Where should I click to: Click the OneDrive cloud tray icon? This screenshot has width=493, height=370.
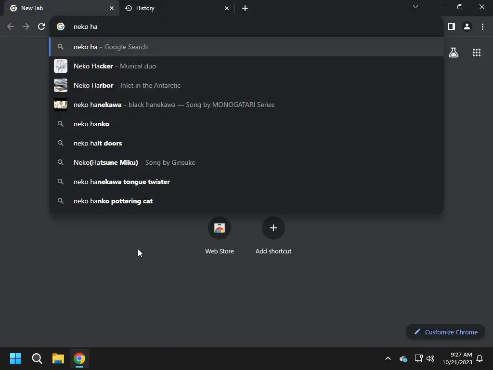[x=403, y=358]
